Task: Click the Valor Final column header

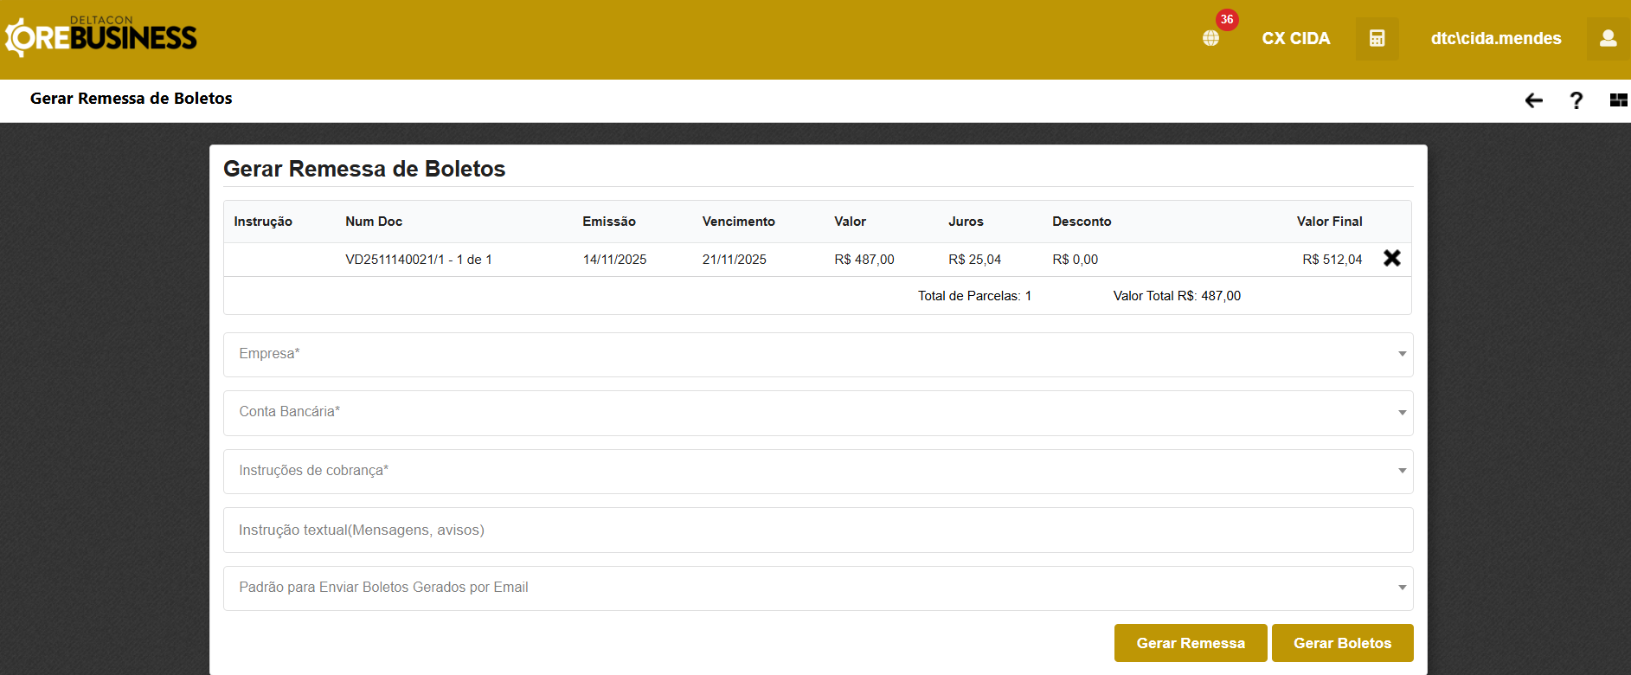Action: coord(1328,222)
